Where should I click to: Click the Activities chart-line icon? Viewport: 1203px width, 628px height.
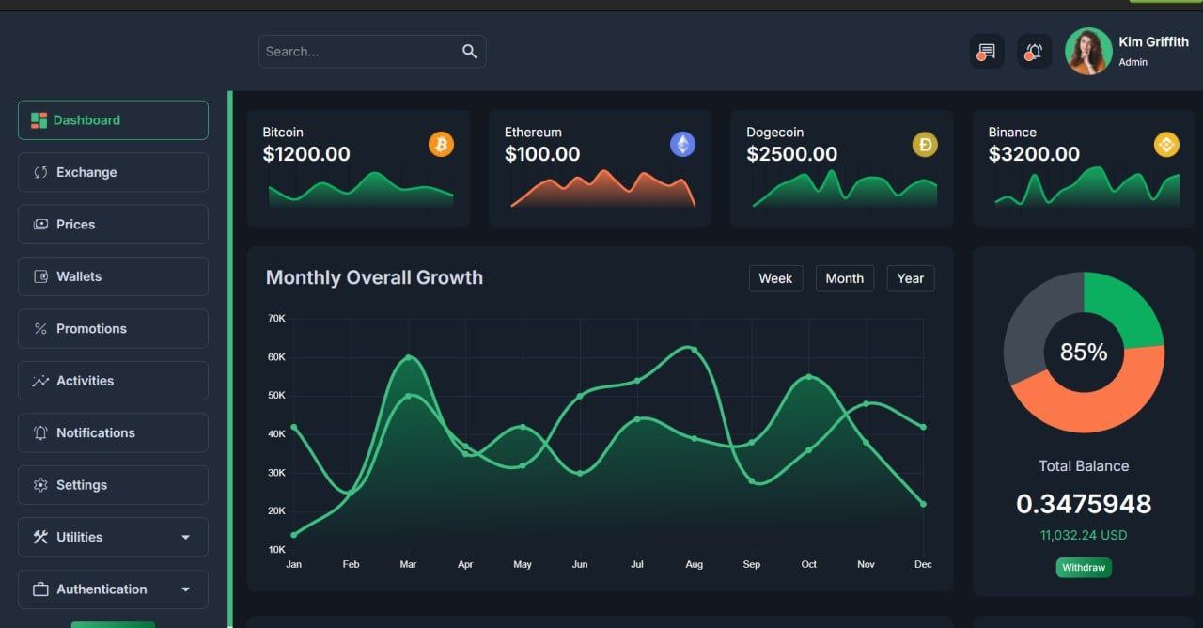tap(40, 381)
